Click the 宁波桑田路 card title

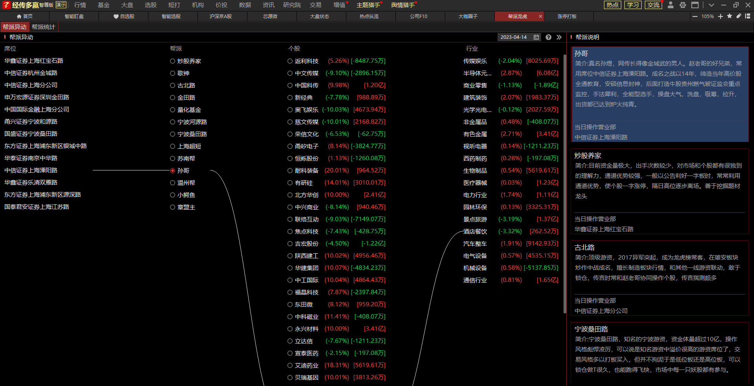591,329
